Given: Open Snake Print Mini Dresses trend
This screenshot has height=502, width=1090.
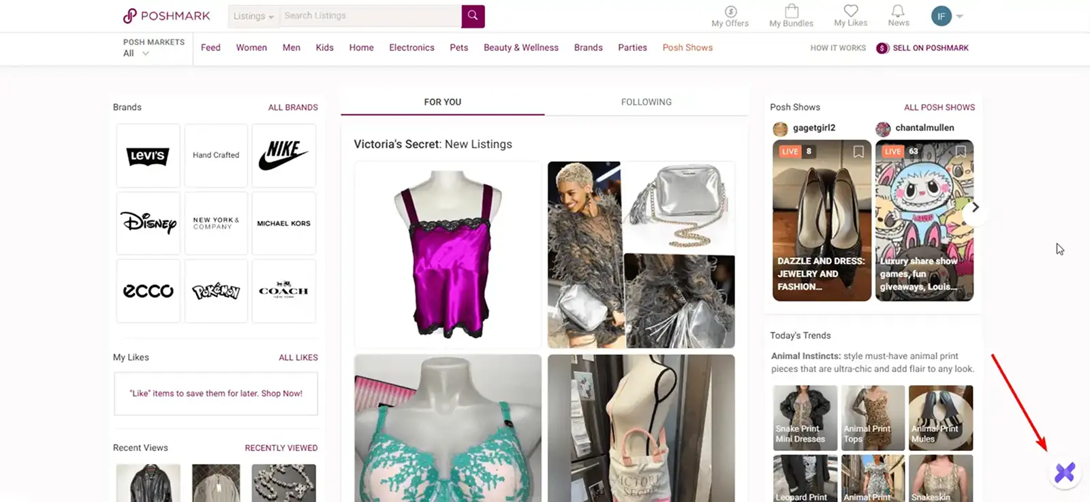Looking at the screenshot, I should coord(805,418).
